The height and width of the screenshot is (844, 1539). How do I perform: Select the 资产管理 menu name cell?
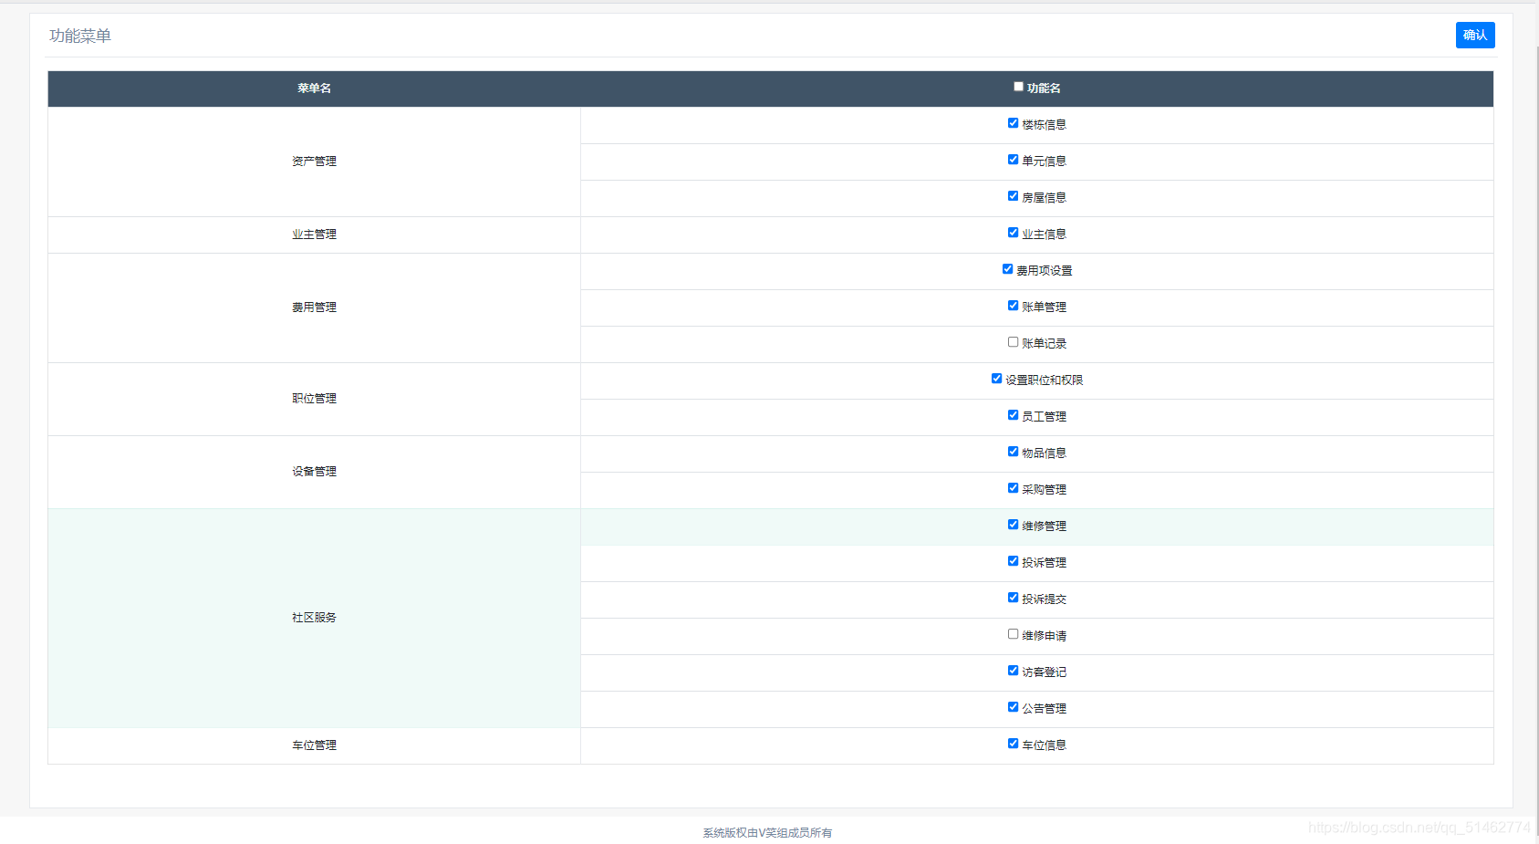[314, 162]
